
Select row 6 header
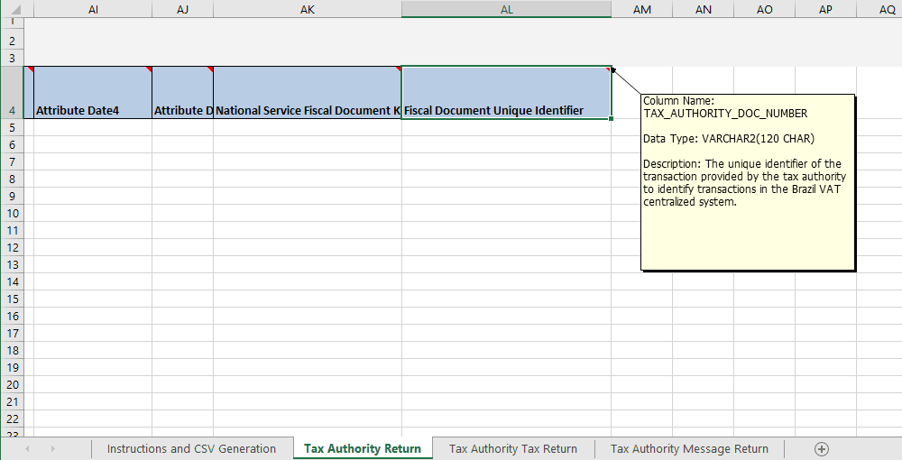point(12,145)
